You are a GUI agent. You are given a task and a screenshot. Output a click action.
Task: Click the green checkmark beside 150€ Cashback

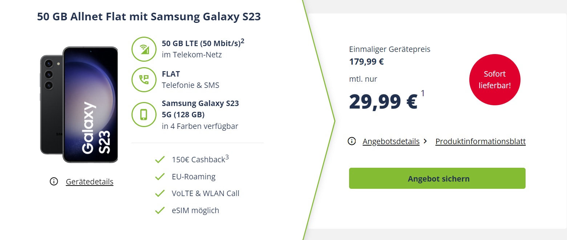(x=160, y=159)
